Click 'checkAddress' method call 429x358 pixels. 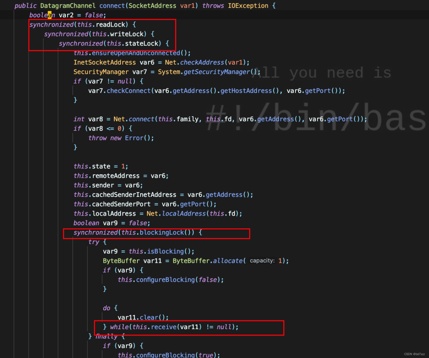[202, 63]
